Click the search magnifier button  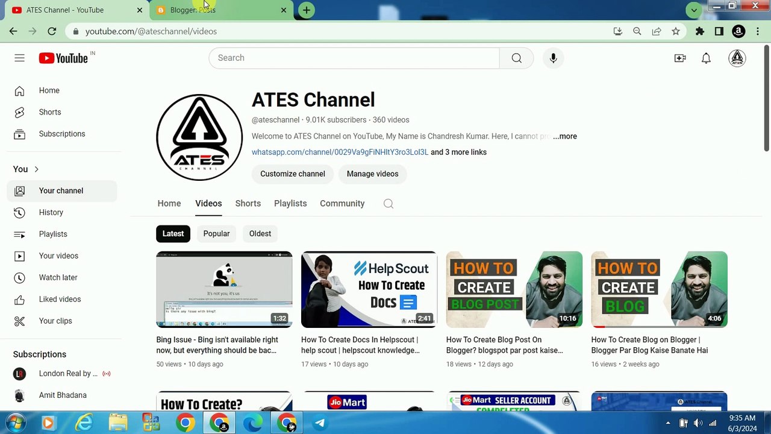[516, 58]
